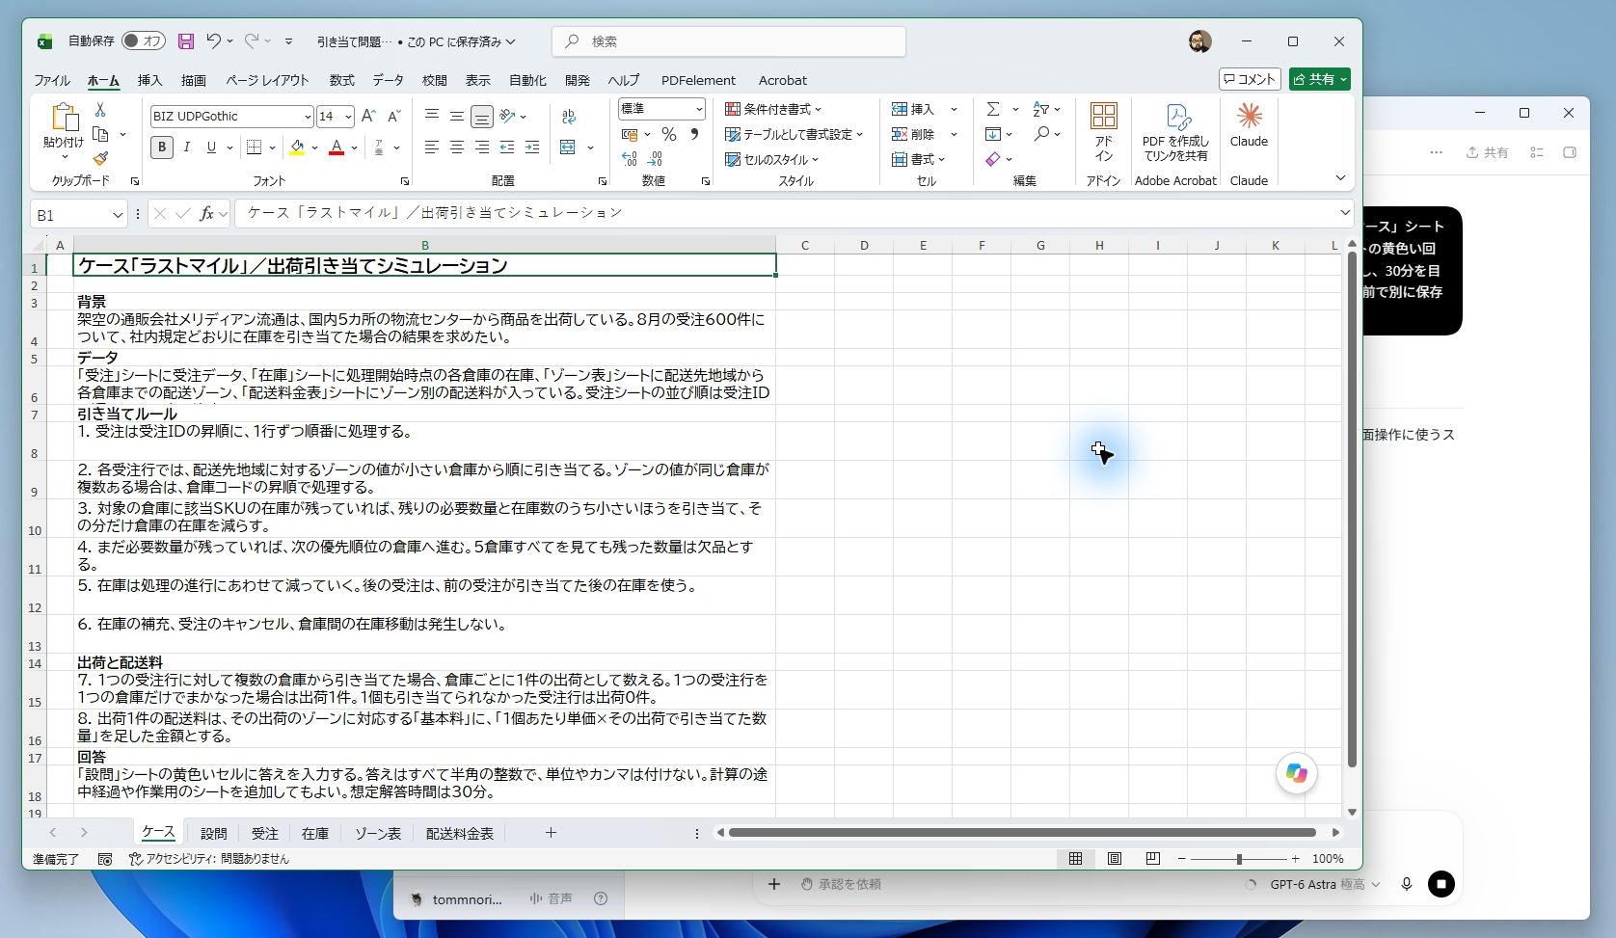Select Bottom Align vertical alignment
The width and height of the screenshot is (1616, 938).
pos(481,117)
